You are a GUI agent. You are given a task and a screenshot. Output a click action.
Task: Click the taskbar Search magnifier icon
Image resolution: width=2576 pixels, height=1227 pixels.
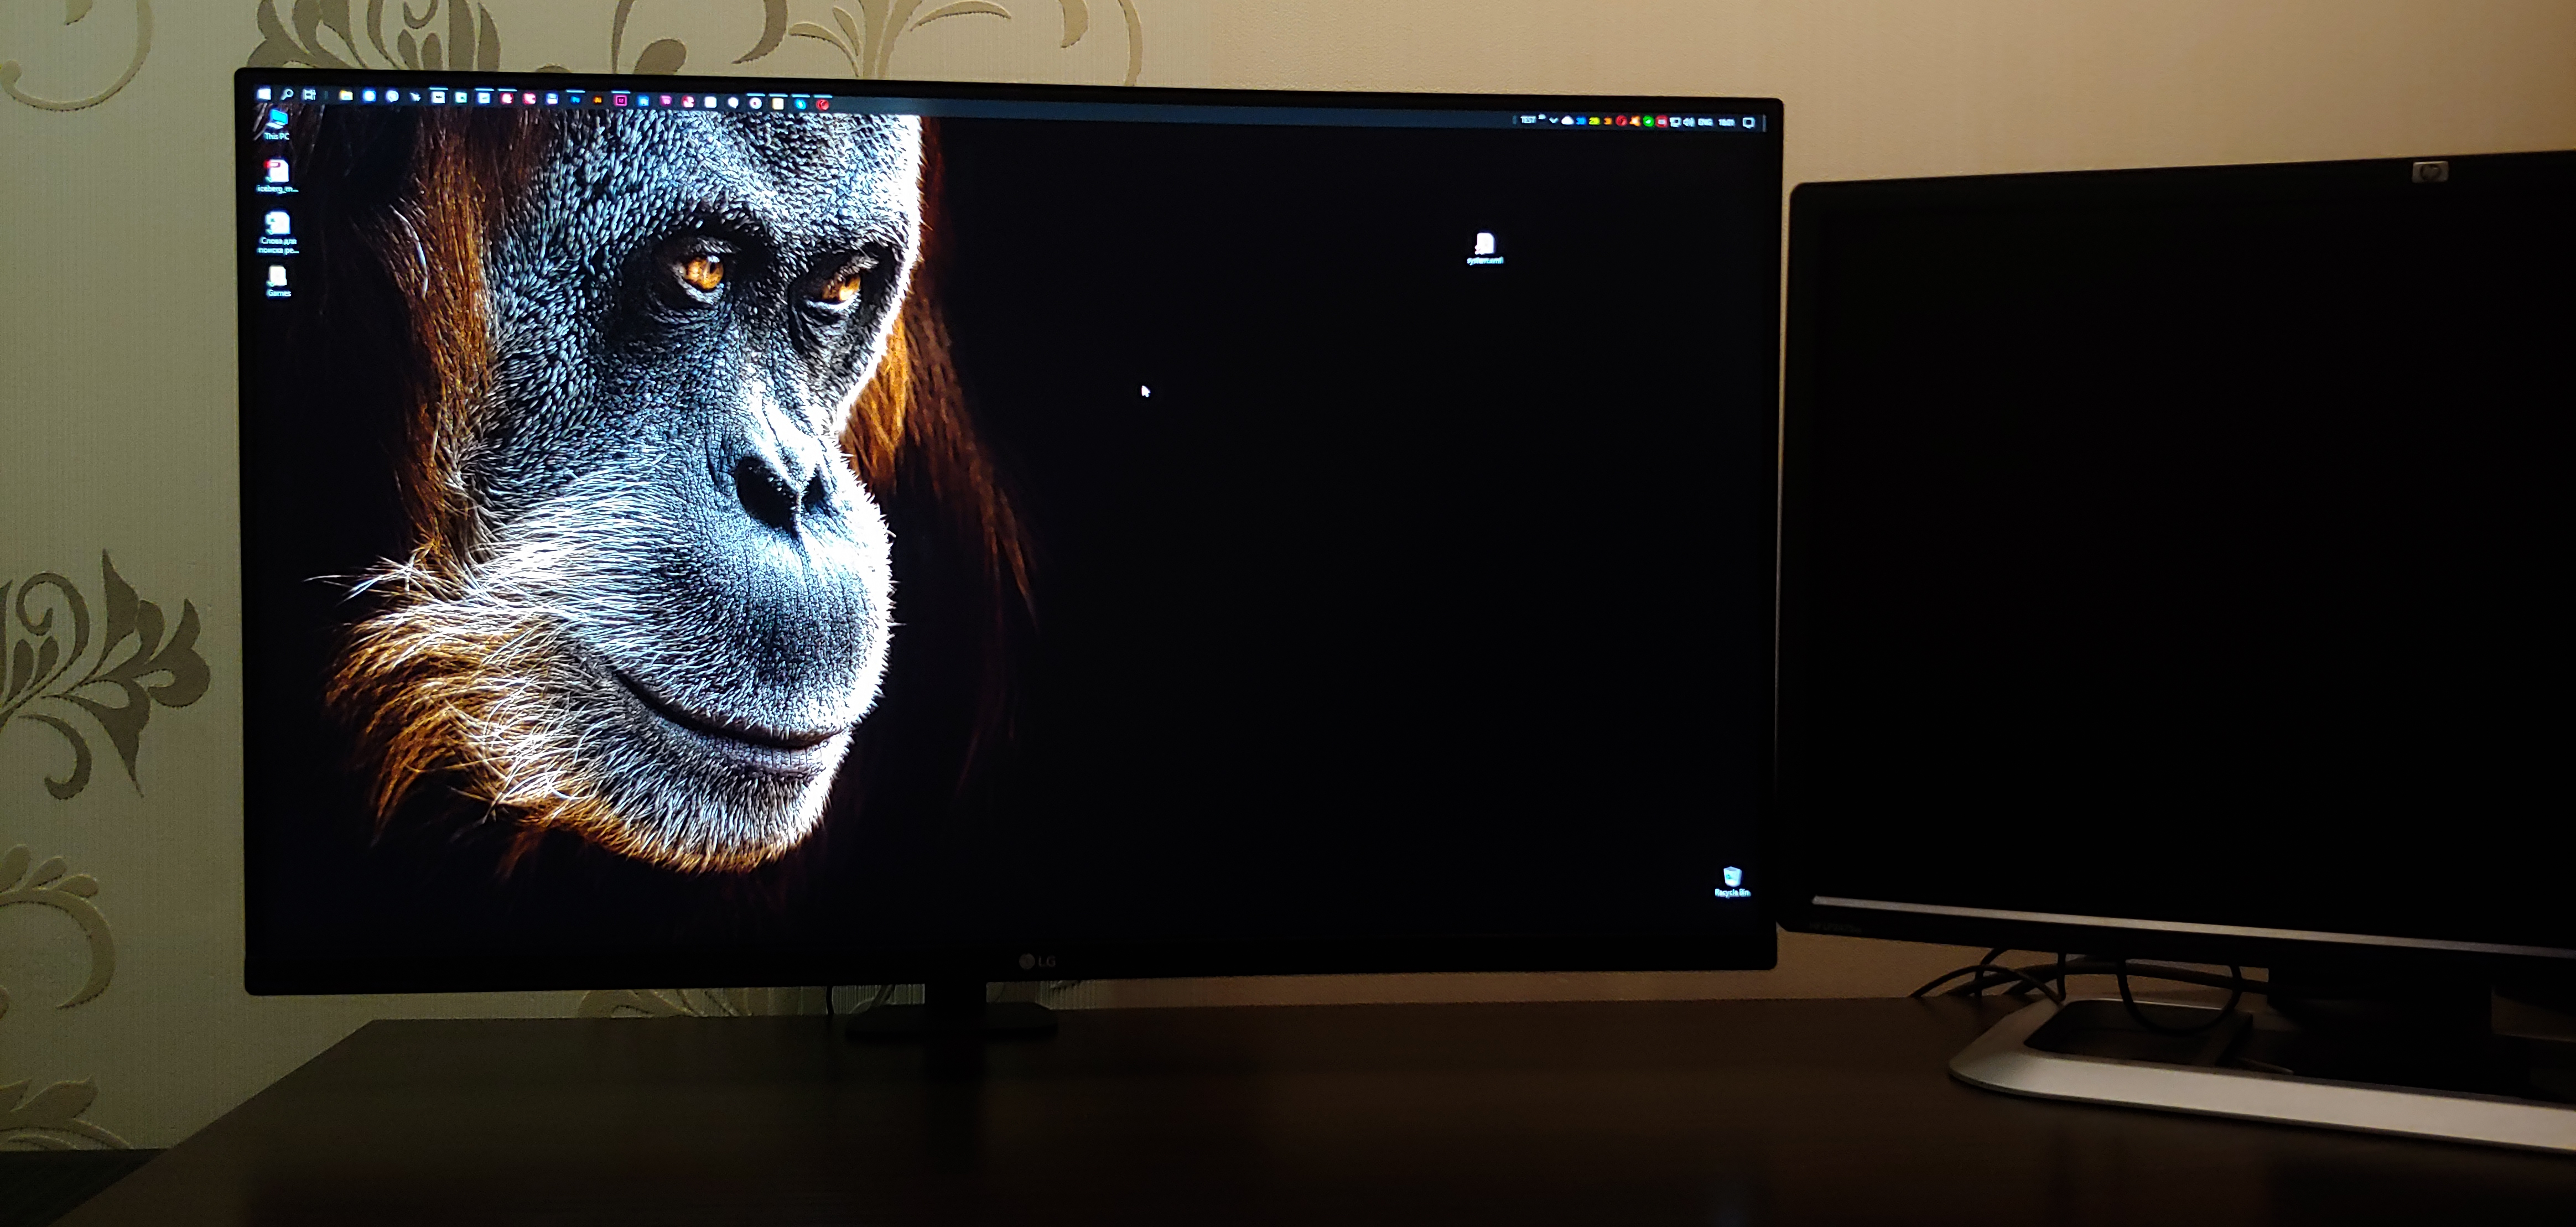[x=287, y=95]
